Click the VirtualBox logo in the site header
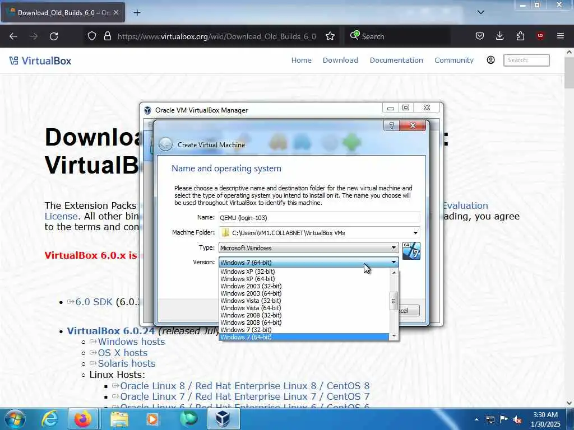 pos(40,60)
